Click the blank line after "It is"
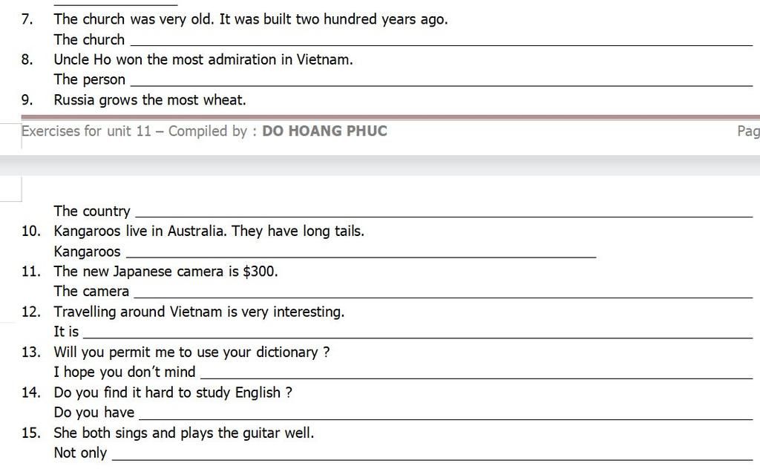760x469 pixels. (418, 337)
